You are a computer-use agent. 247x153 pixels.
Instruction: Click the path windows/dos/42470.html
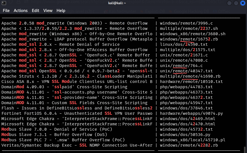point(188,124)
